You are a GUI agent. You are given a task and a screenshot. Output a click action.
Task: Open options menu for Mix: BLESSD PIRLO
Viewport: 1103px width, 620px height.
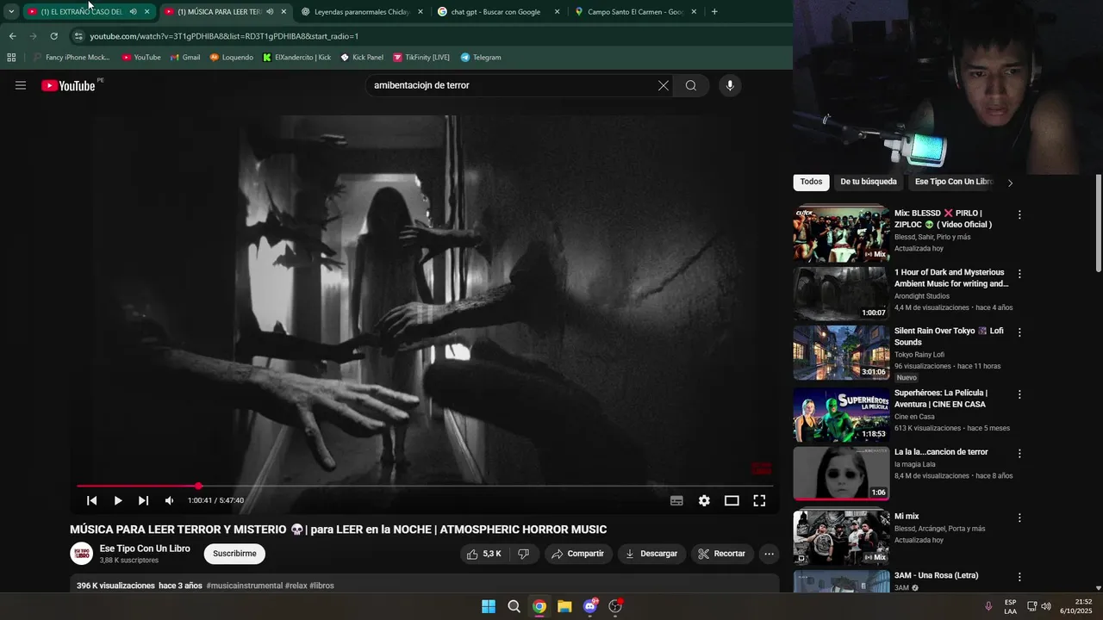1019,214
